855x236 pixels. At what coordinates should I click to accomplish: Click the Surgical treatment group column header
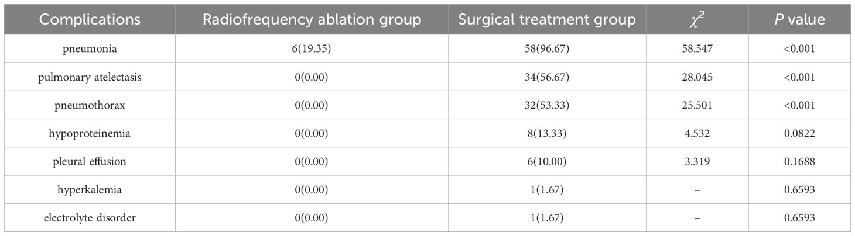click(547, 19)
